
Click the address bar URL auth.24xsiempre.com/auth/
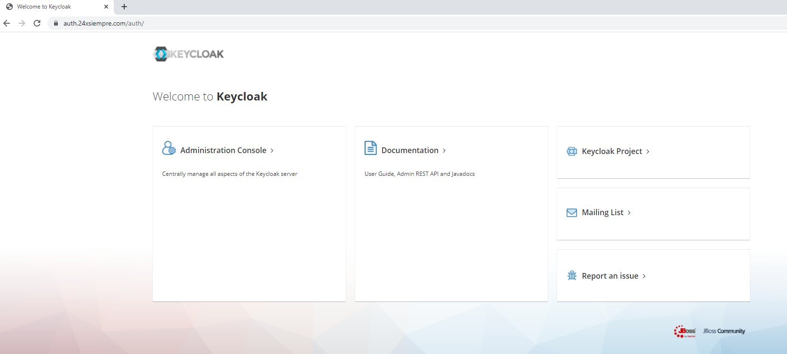104,23
